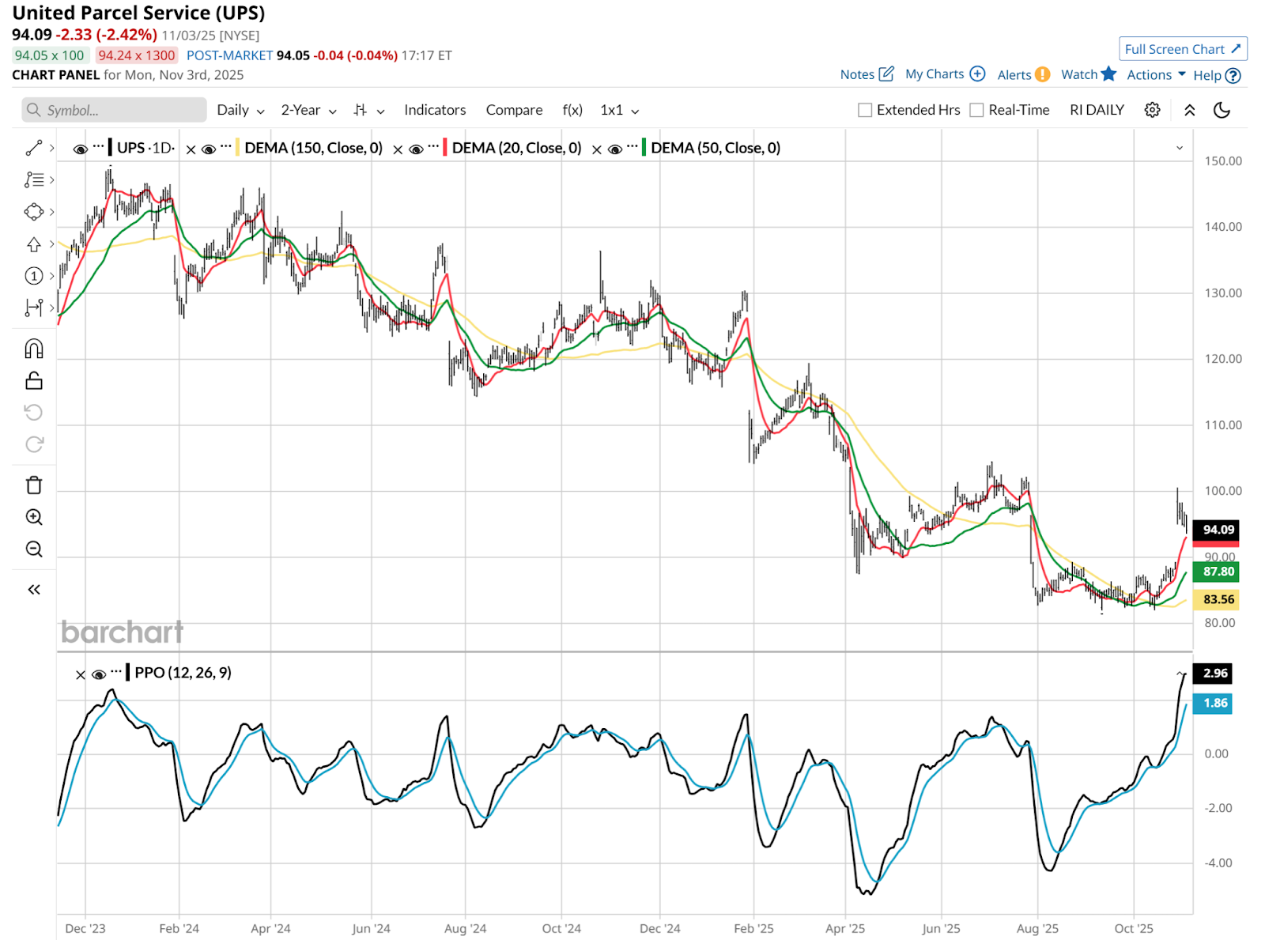Screen dimensions: 1265x940
Task: Click the undo arrow icon
Action: click(x=34, y=413)
